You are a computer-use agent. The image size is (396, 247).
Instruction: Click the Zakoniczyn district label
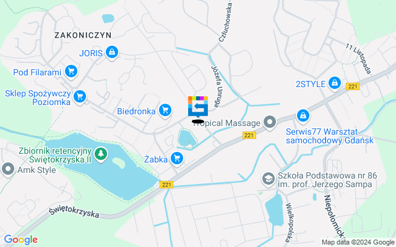tap(83, 35)
